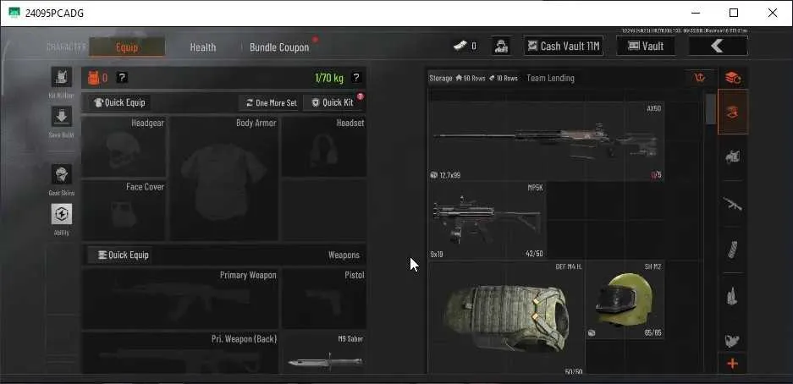Select the bottom sidebar category icon
The height and width of the screenshot is (384, 793).
pyautogui.click(x=733, y=341)
